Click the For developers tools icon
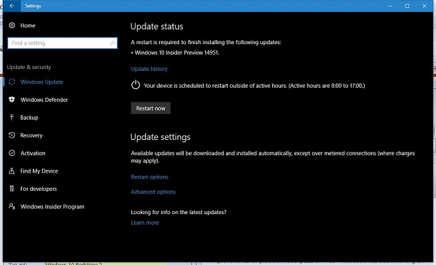 click(11, 189)
